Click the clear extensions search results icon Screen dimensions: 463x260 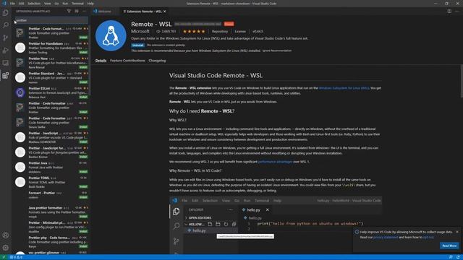point(77,12)
